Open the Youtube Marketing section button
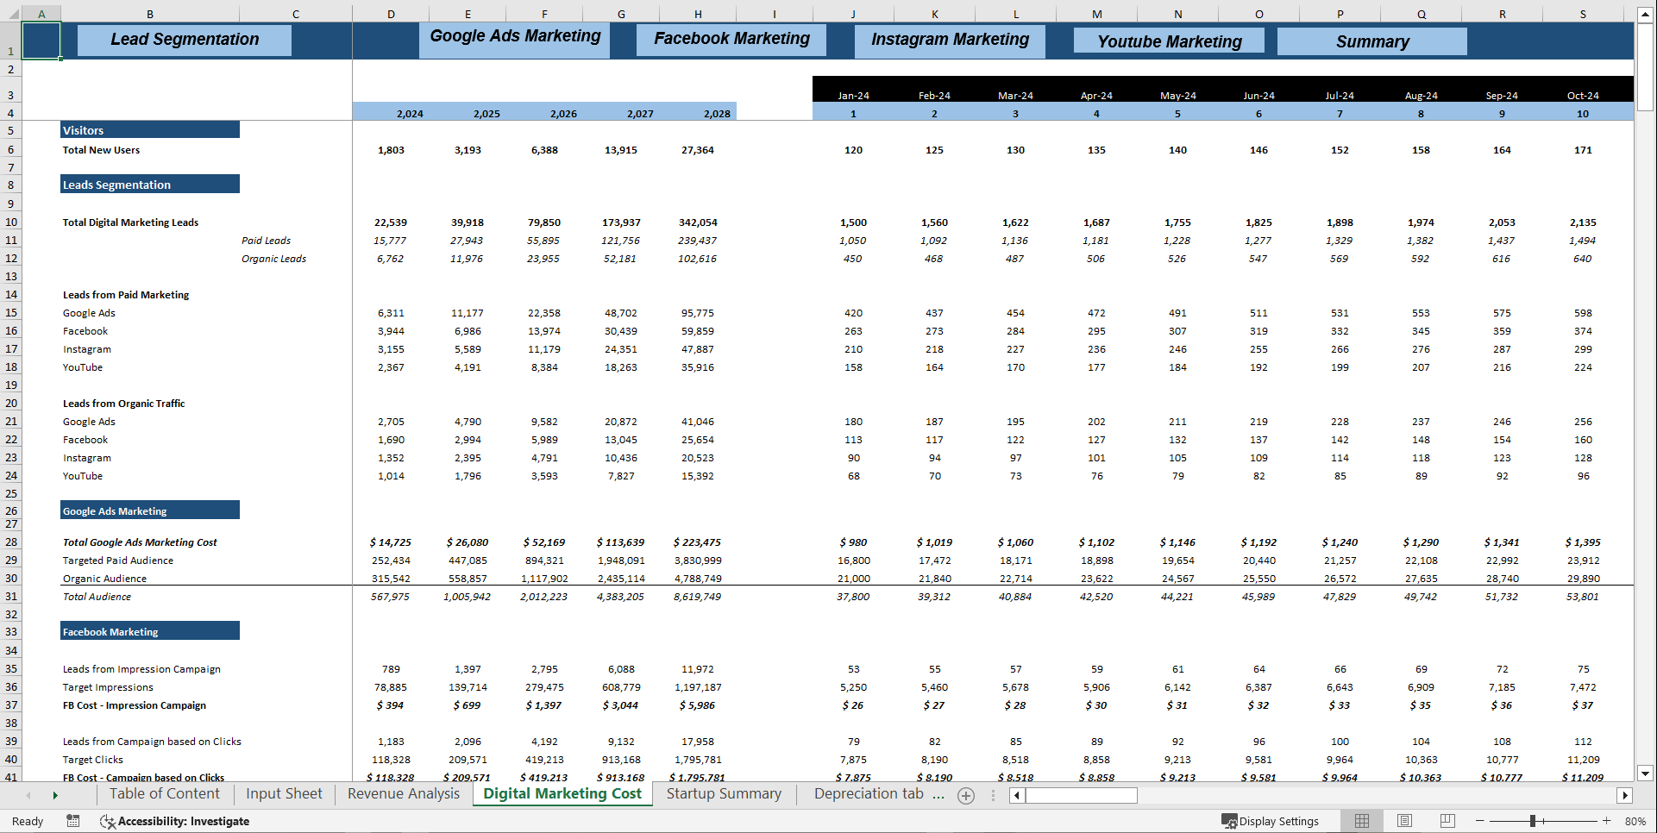 (1168, 41)
